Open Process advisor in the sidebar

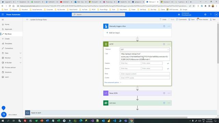coord(10,67)
